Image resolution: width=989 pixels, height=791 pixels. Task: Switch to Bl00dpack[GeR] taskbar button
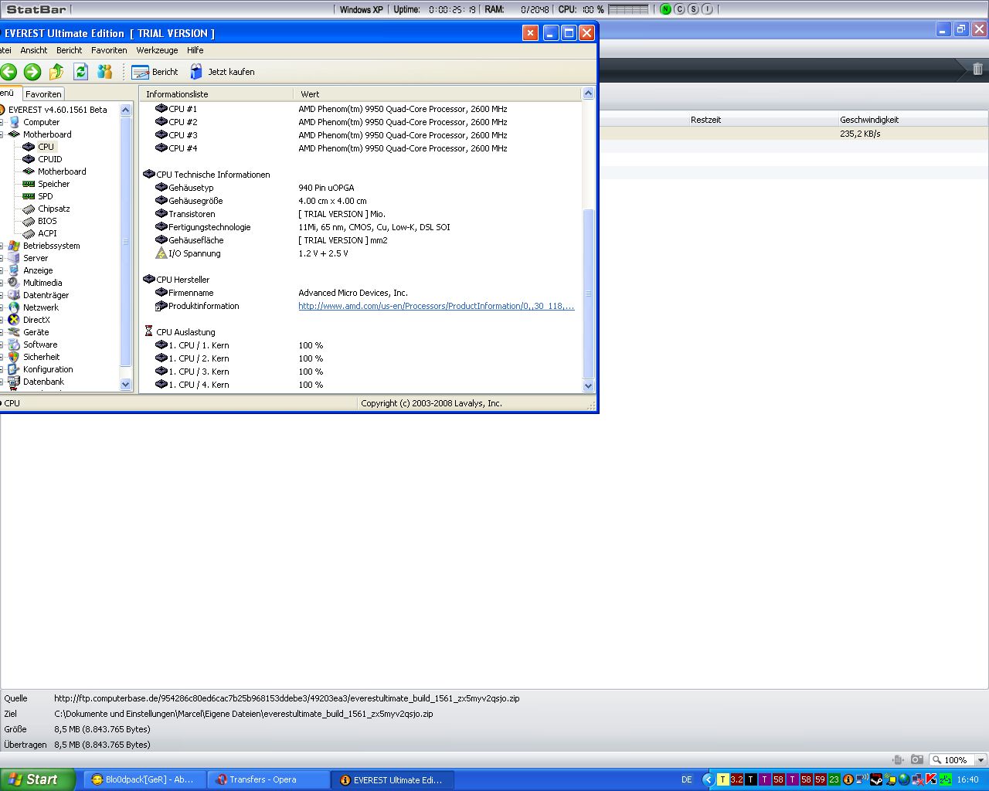pos(145,779)
